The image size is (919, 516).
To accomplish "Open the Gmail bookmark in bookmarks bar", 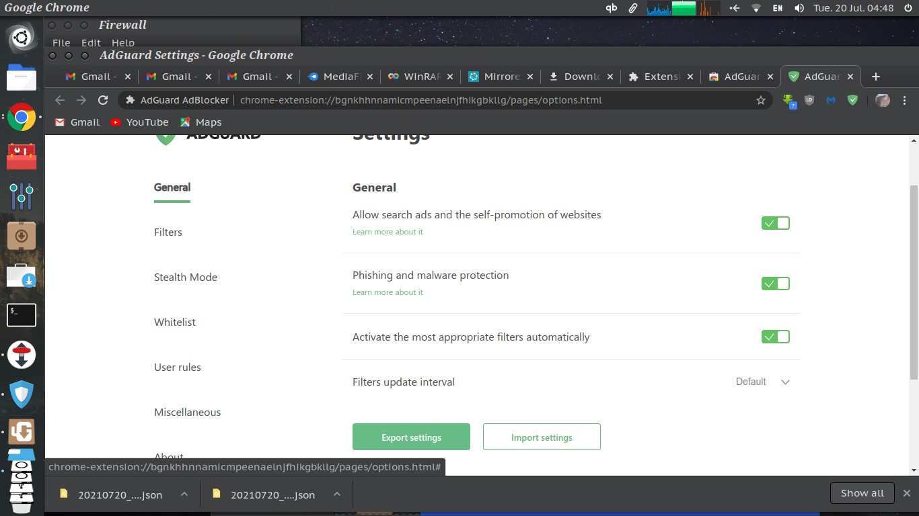I will (x=77, y=122).
